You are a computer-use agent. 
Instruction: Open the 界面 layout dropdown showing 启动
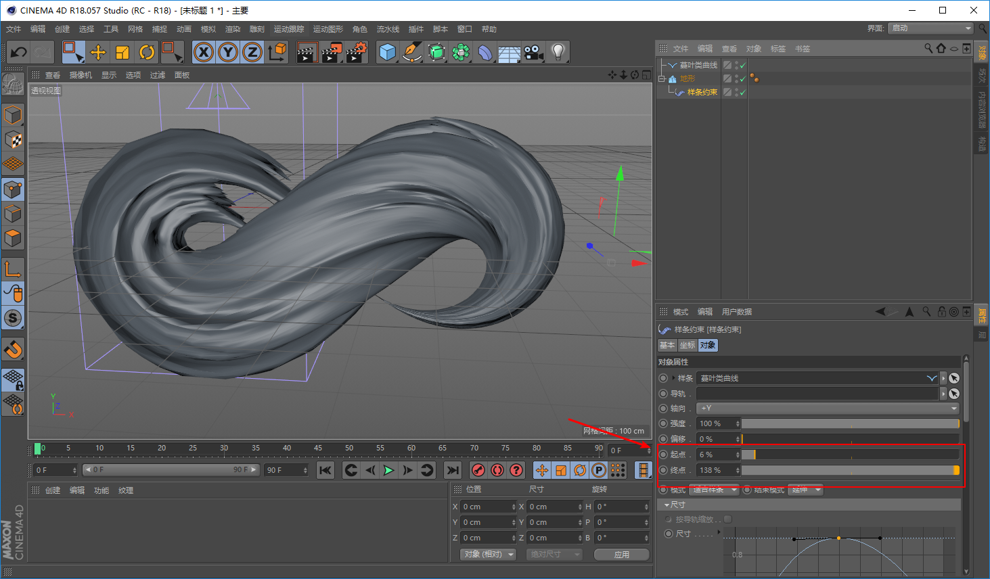[x=930, y=28]
